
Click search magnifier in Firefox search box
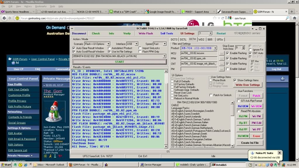point(287,18)
